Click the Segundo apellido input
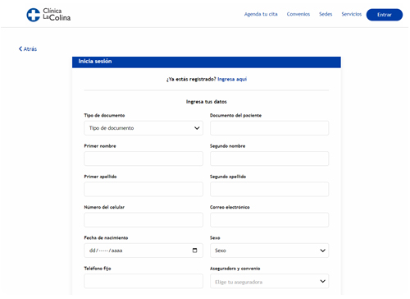410x299 pixels. pyautogui.click(x=270, y=189)
